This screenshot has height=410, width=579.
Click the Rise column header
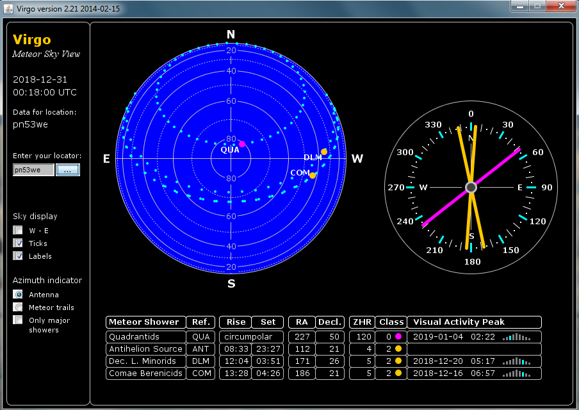coord(236,322)
